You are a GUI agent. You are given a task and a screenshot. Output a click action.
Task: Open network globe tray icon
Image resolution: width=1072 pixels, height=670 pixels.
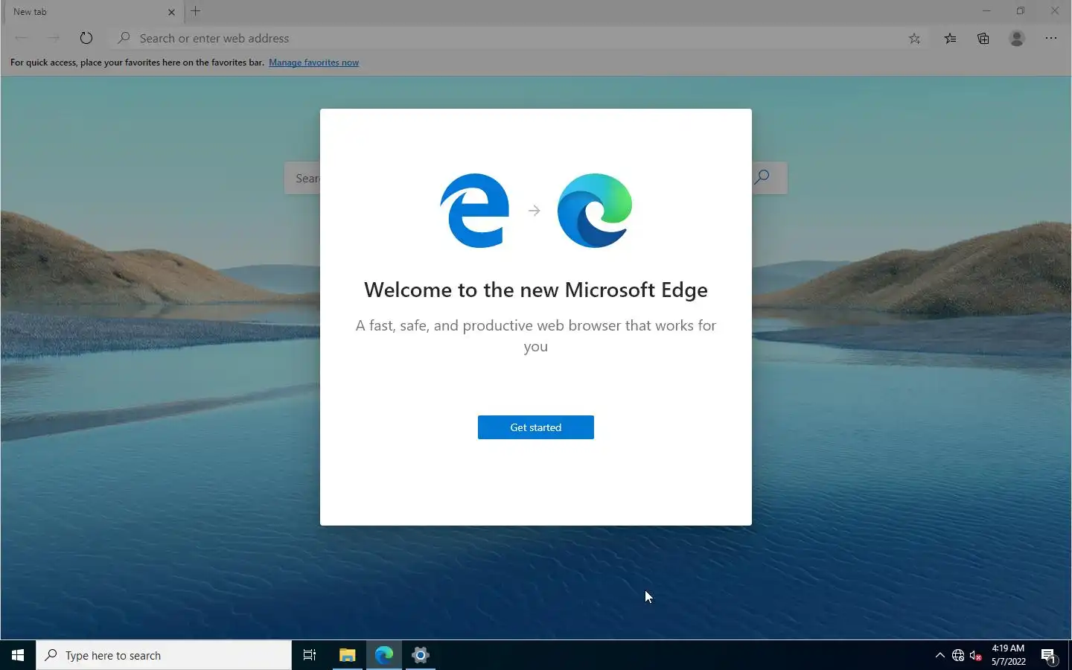click(958, 656)
